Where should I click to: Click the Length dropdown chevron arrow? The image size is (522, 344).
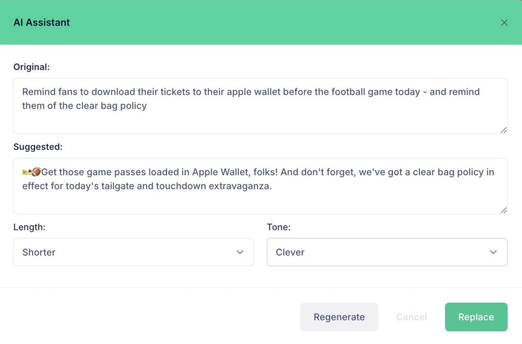(240, 252)
